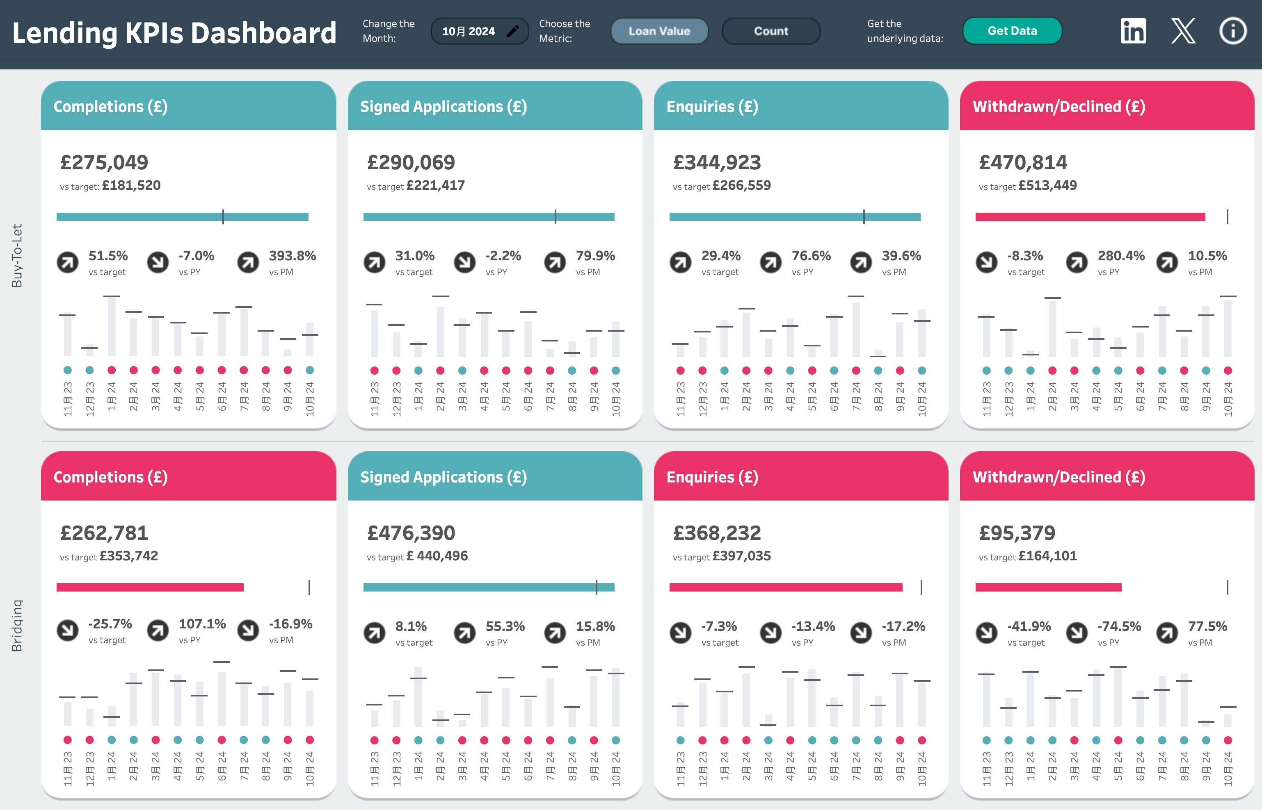This screenshot has width=1262, height=810.
Task: Switch the metric to Count
Action: pos(770,32)
